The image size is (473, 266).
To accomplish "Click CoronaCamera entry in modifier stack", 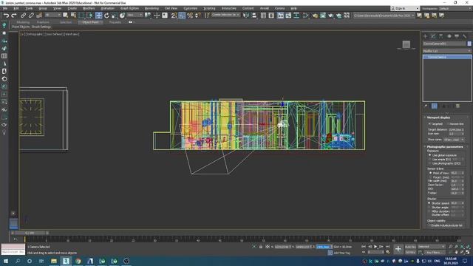I will click(447, 57).
